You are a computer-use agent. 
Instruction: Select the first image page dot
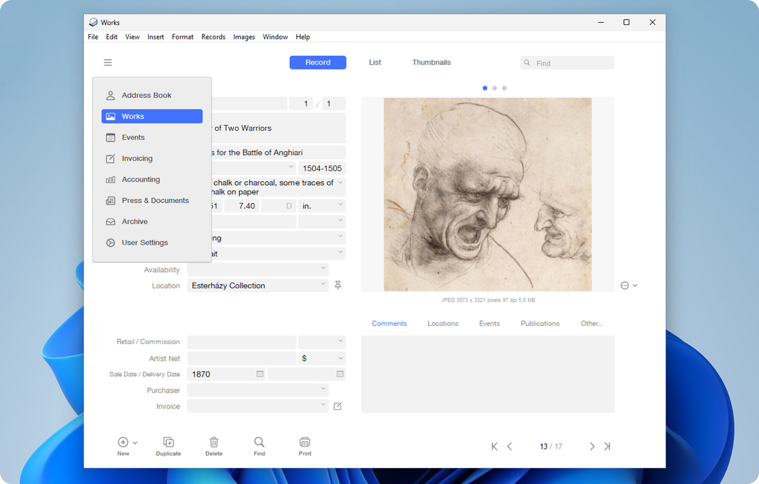click(x=485, y=88)
